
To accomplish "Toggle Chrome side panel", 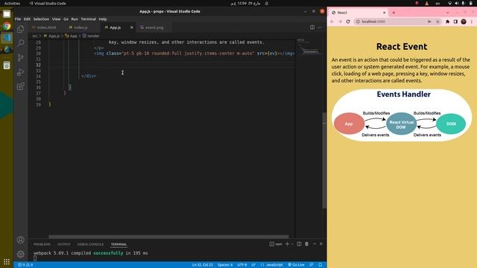I will coord(455,22).
